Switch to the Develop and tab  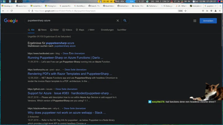coord(7,6)
